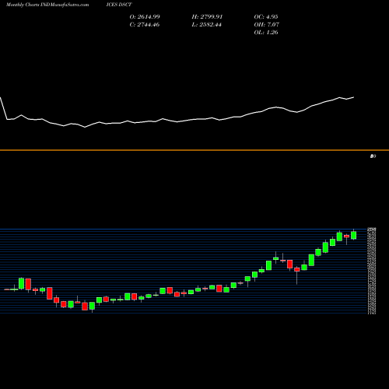Click the last green candle on chart
The height and width of the screenshot is (389, 389).
tap(353, 235)
